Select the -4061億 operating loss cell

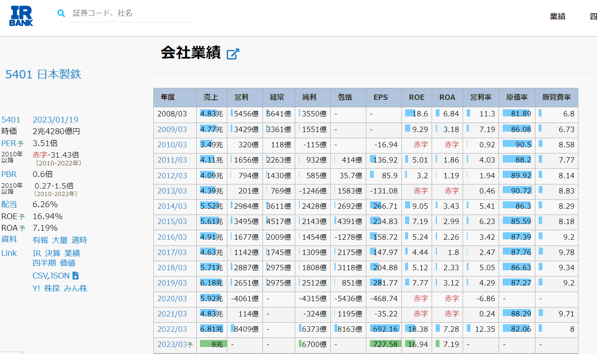(x=245, y=299)
